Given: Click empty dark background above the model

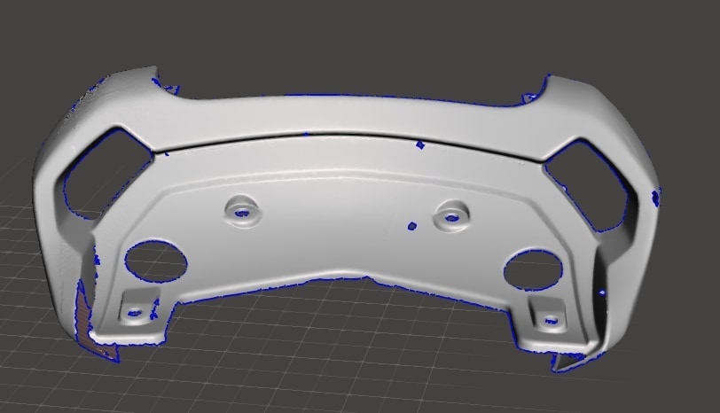Looking at the screenshot, I should tap(355, 35).
